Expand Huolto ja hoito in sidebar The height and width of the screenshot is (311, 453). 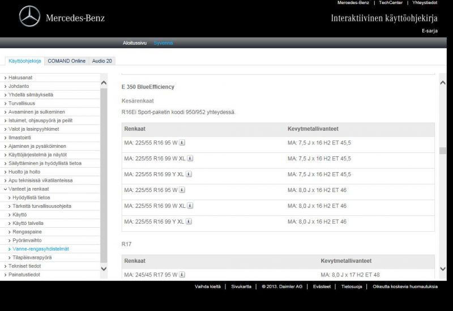(25, 172)
